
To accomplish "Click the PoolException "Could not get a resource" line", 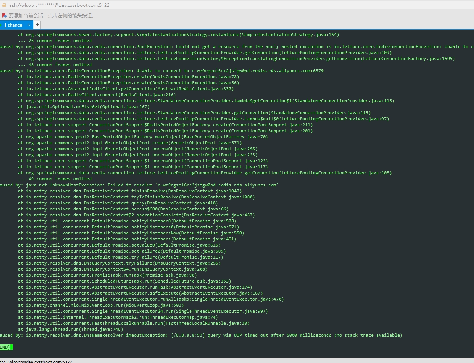I will click(226, 47).
